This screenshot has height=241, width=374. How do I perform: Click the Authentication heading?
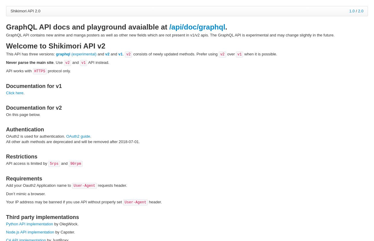(x=25, y=130)
